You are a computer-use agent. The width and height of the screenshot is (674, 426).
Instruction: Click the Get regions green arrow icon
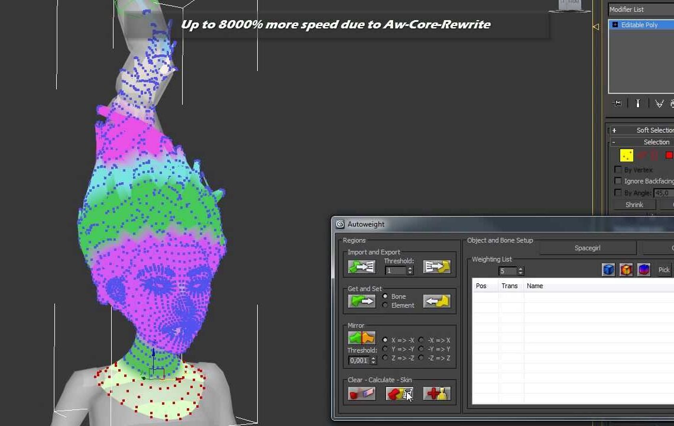click(x=361, y=301)
